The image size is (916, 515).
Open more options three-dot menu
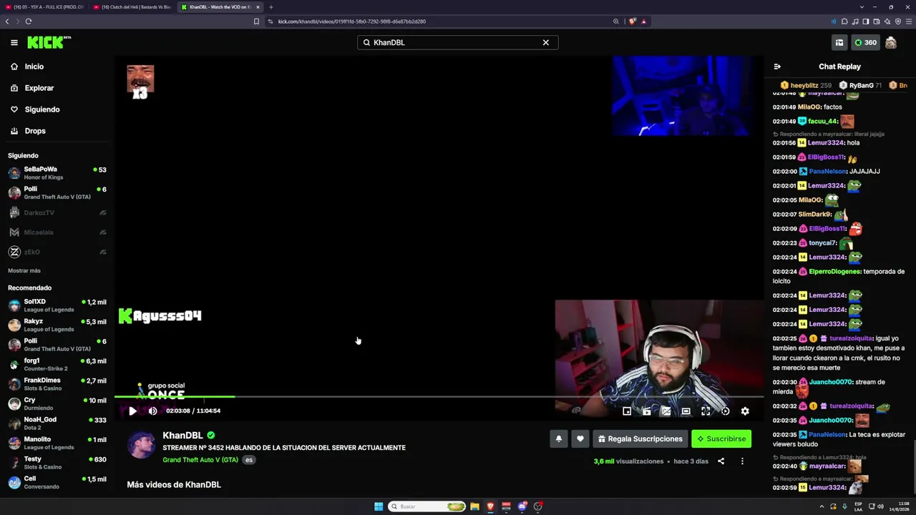tap(742, 461)
